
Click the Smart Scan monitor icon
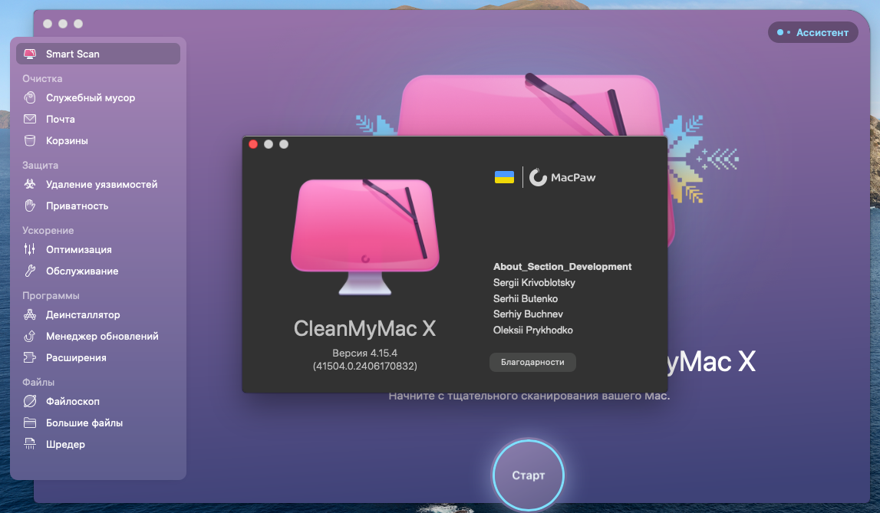click(30, 54)
